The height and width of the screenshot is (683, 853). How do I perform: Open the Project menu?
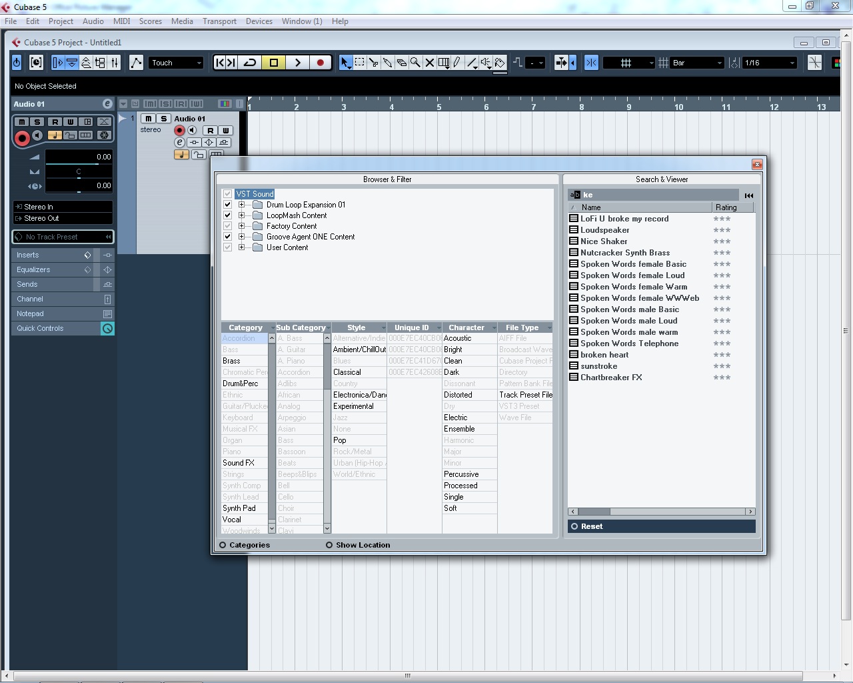pyautogui.click(x=61, y=21)
